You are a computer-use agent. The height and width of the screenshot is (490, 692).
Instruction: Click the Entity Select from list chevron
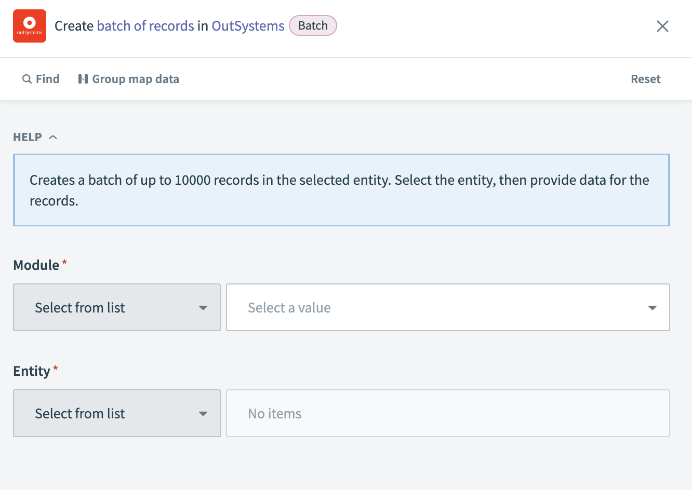point(203,413)
